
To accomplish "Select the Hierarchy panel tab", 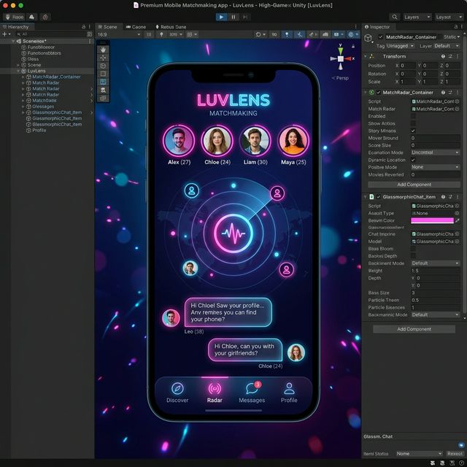I will pyautogui.click(x=16, y=27).
